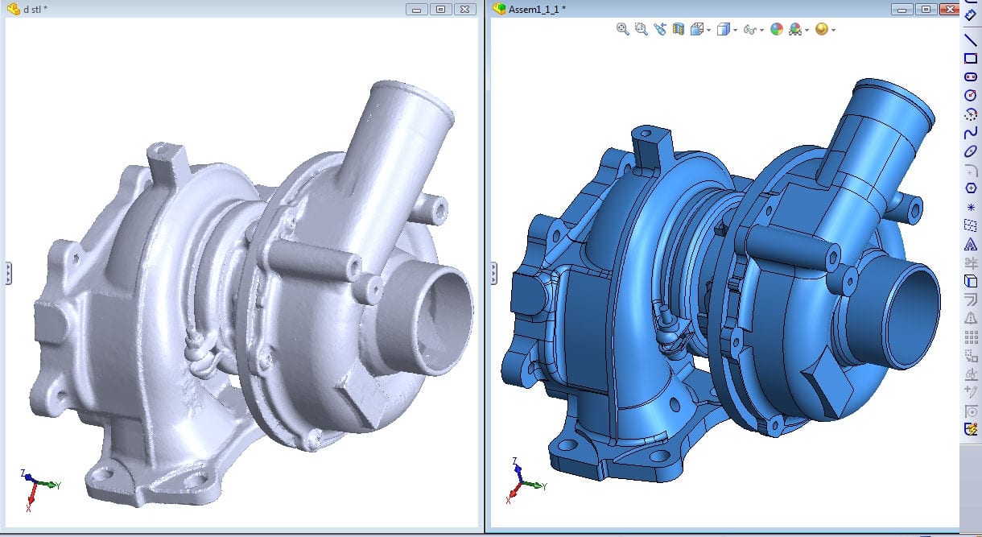This screenshot has height=537, width=982.
Task: Click the left panel flyout handle in d stl
Action: 8,273
